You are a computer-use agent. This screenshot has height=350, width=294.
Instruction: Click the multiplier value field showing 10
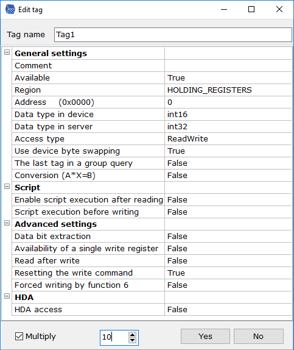[114, 338]
